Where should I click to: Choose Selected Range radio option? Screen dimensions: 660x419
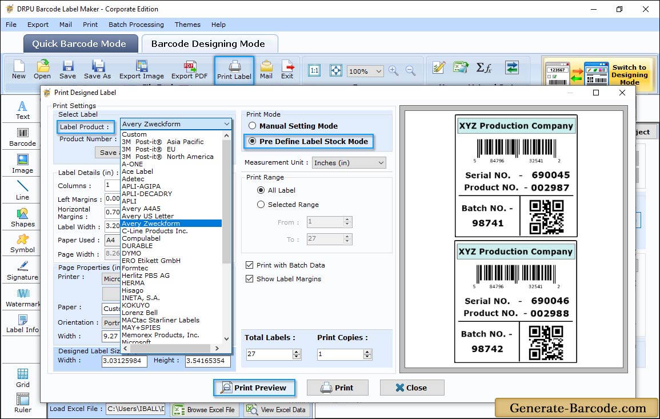pos(261,204)
